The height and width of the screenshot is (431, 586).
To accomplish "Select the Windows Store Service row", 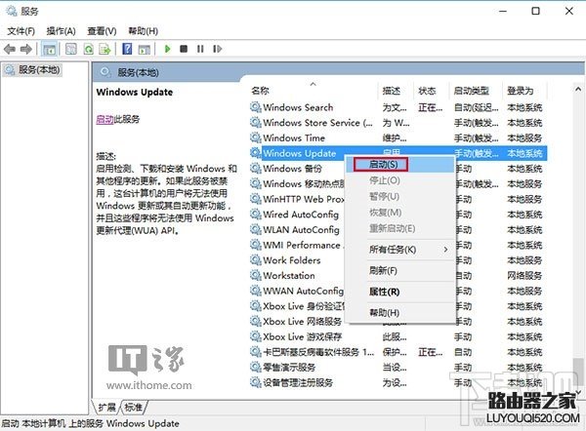I will point(398,123).
